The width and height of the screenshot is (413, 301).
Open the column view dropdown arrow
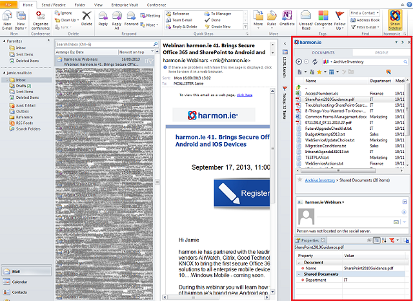[x=337, y=72]
